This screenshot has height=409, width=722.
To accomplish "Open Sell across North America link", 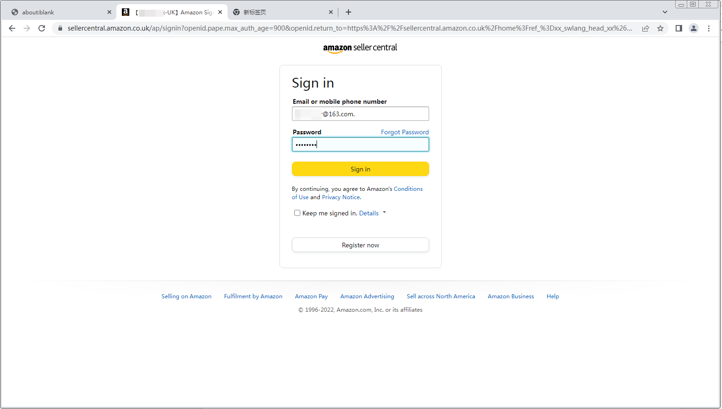I will [x=441, y=296].
